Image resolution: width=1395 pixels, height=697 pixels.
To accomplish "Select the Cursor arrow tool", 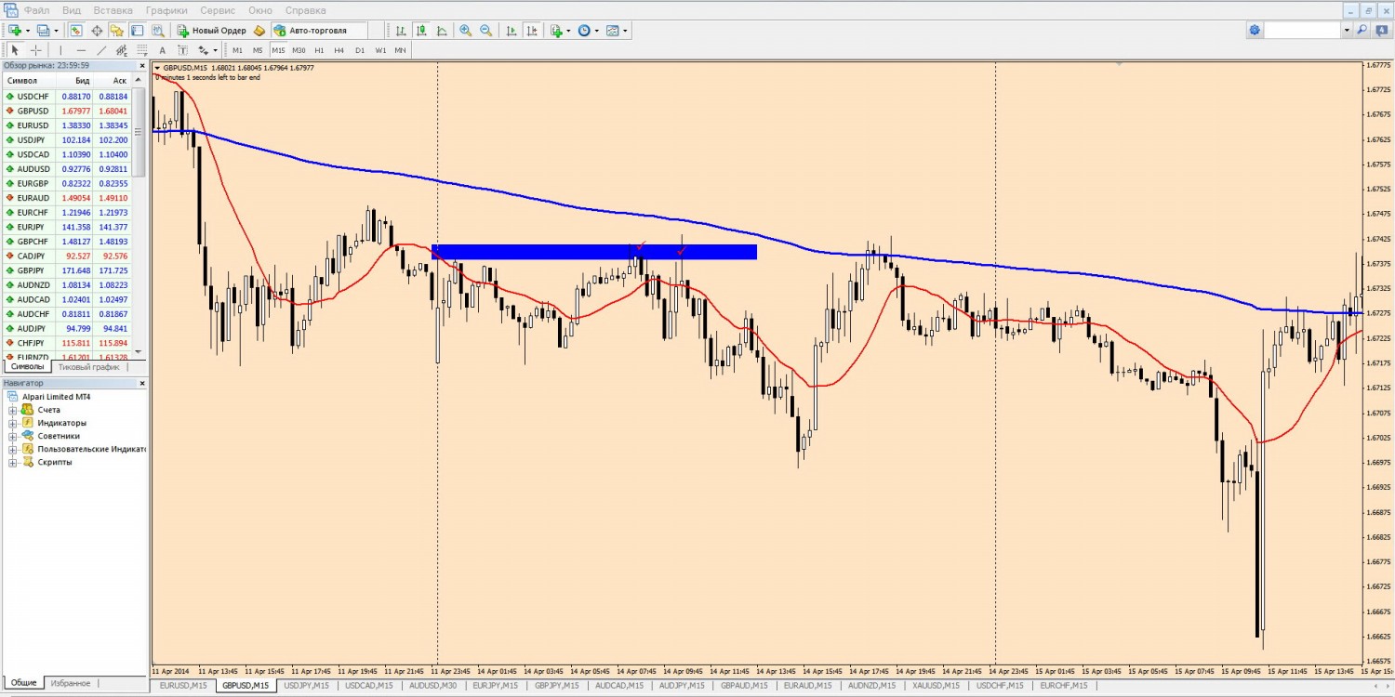I will coord(15,50).
